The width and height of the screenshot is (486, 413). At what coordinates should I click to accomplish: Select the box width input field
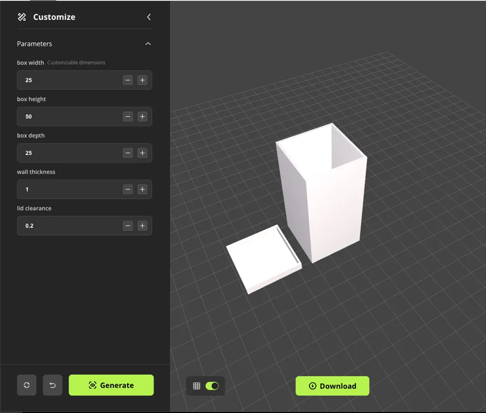point(68,80)
